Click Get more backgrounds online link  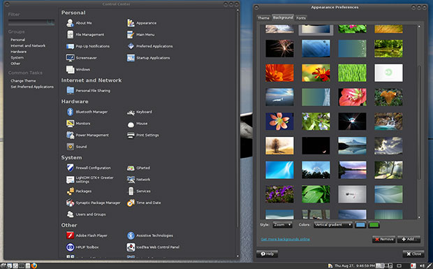(x=285, y=239)
